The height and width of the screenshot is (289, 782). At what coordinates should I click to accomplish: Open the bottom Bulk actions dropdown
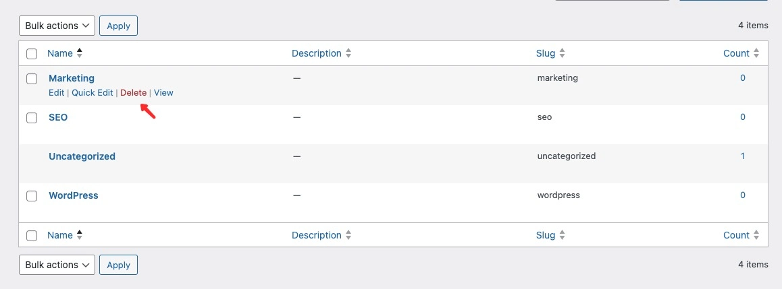tap(57, 265)
